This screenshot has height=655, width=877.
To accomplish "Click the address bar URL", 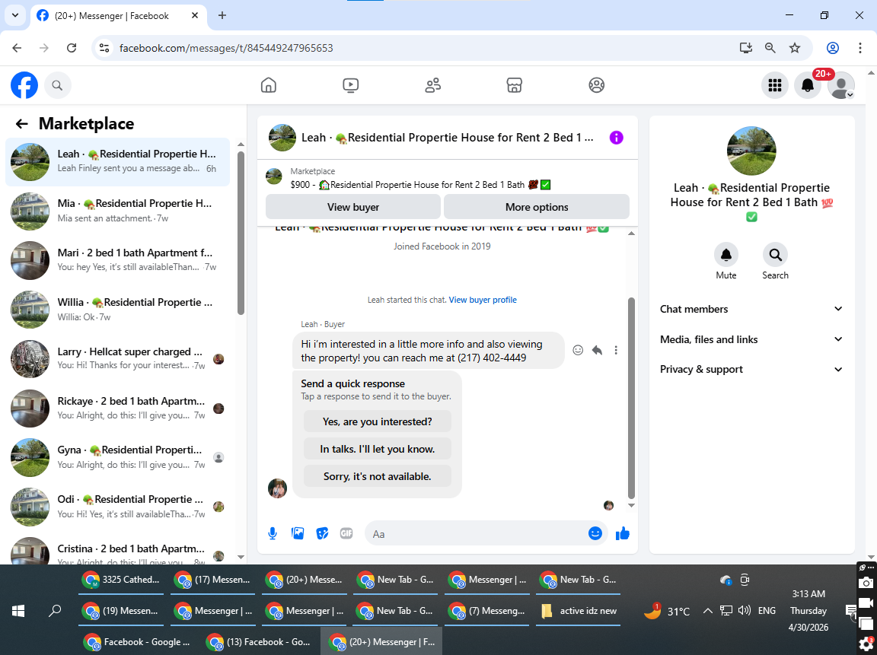I will pos(226,48).
